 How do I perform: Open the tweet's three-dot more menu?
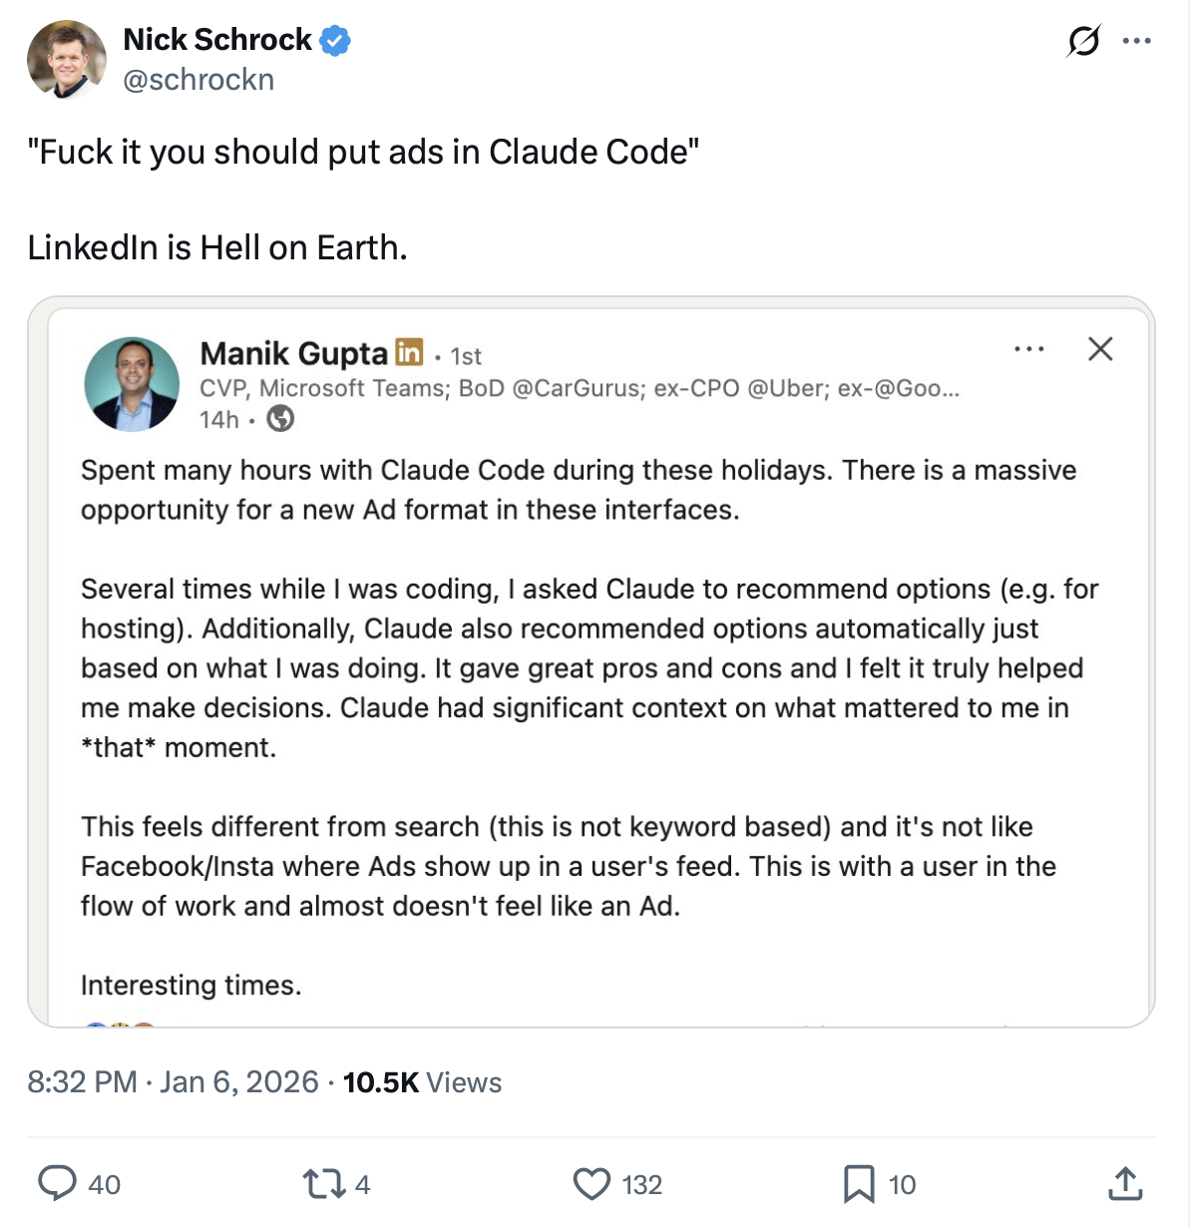coord(1137,42)
